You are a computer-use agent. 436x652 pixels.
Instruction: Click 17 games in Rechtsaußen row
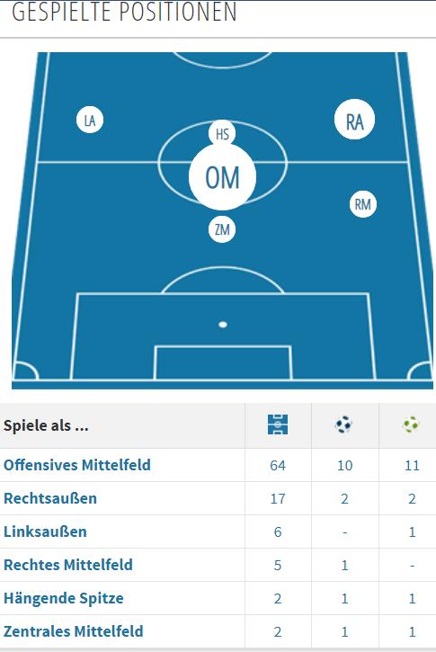click(278, 498)
